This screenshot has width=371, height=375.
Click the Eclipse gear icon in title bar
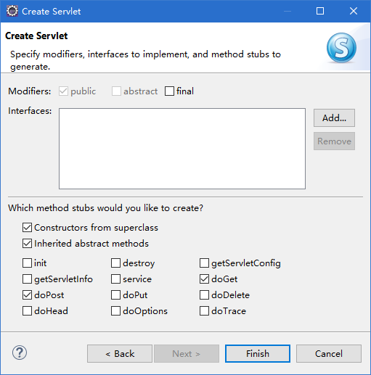[x=12, y=11]
